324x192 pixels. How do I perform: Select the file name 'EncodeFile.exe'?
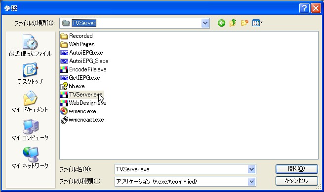click(x=87, y=69)
